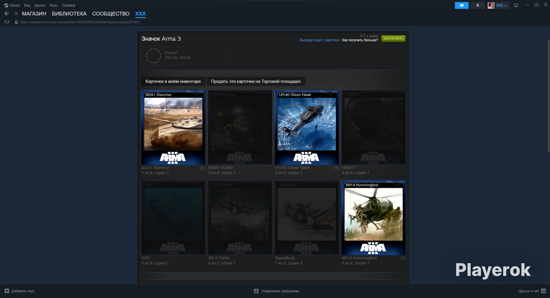The image size is (550, 298).
Task: Click Добавить игру label
Action: (x=23, y=291)
